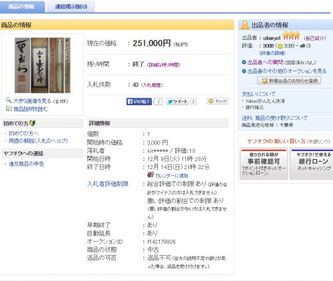This screenshot has height=281, width=333.
Task: Switch to the 連絡掲示板(0) tab
Action: [x=71, y=7]
